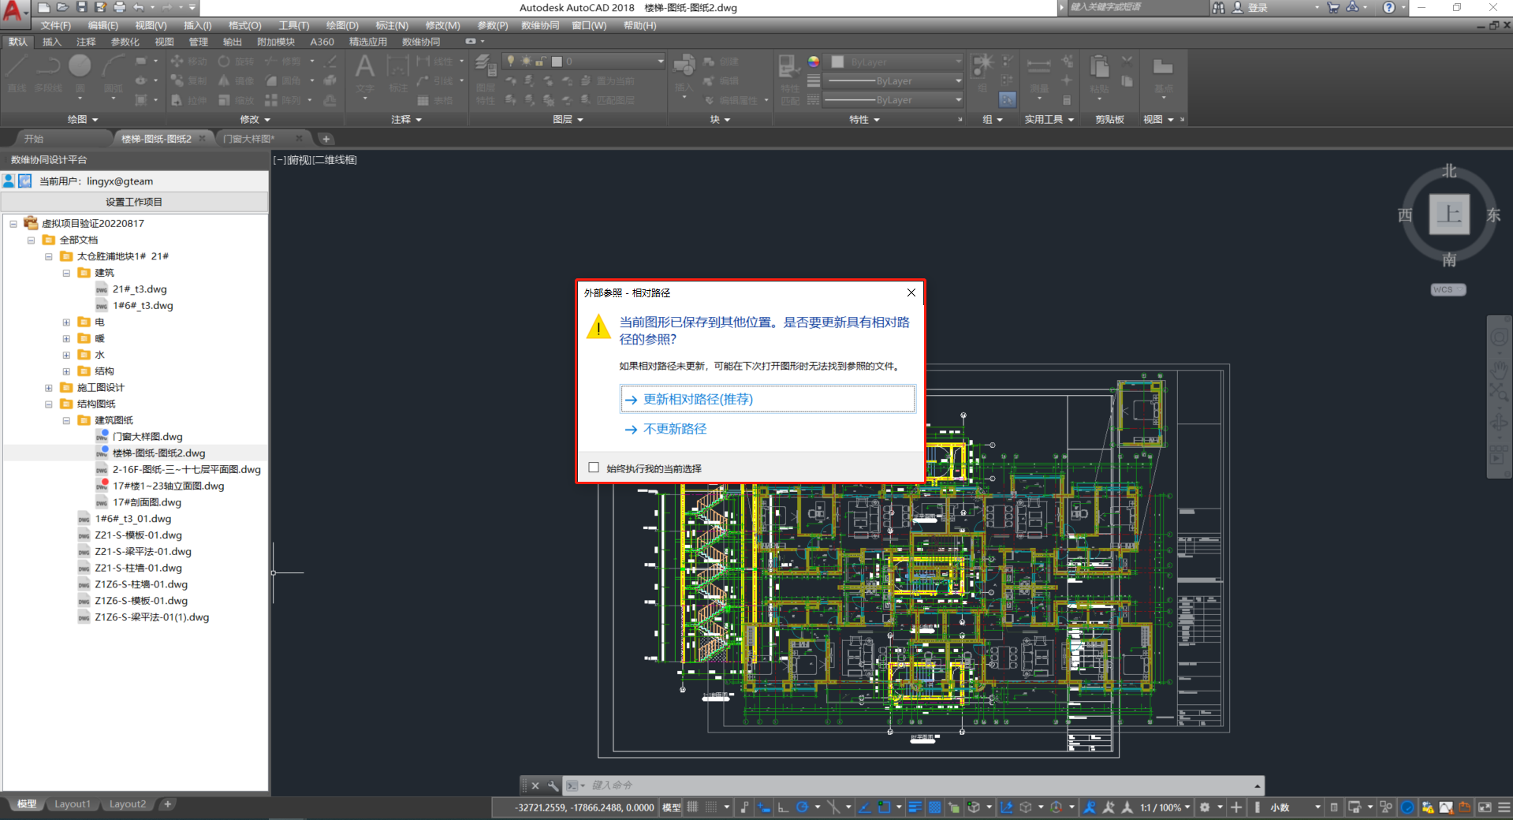
Task: Switch to the A360 ribbon tab
Action: 322,42
